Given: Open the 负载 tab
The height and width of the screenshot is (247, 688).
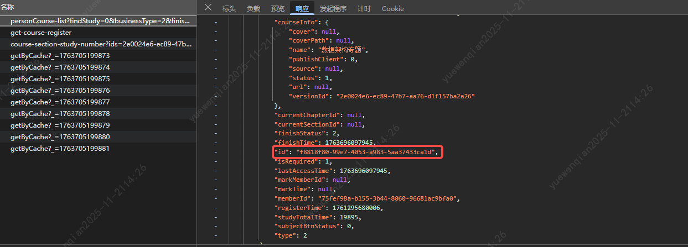Looking at the screenshot, I should (254, 9).
